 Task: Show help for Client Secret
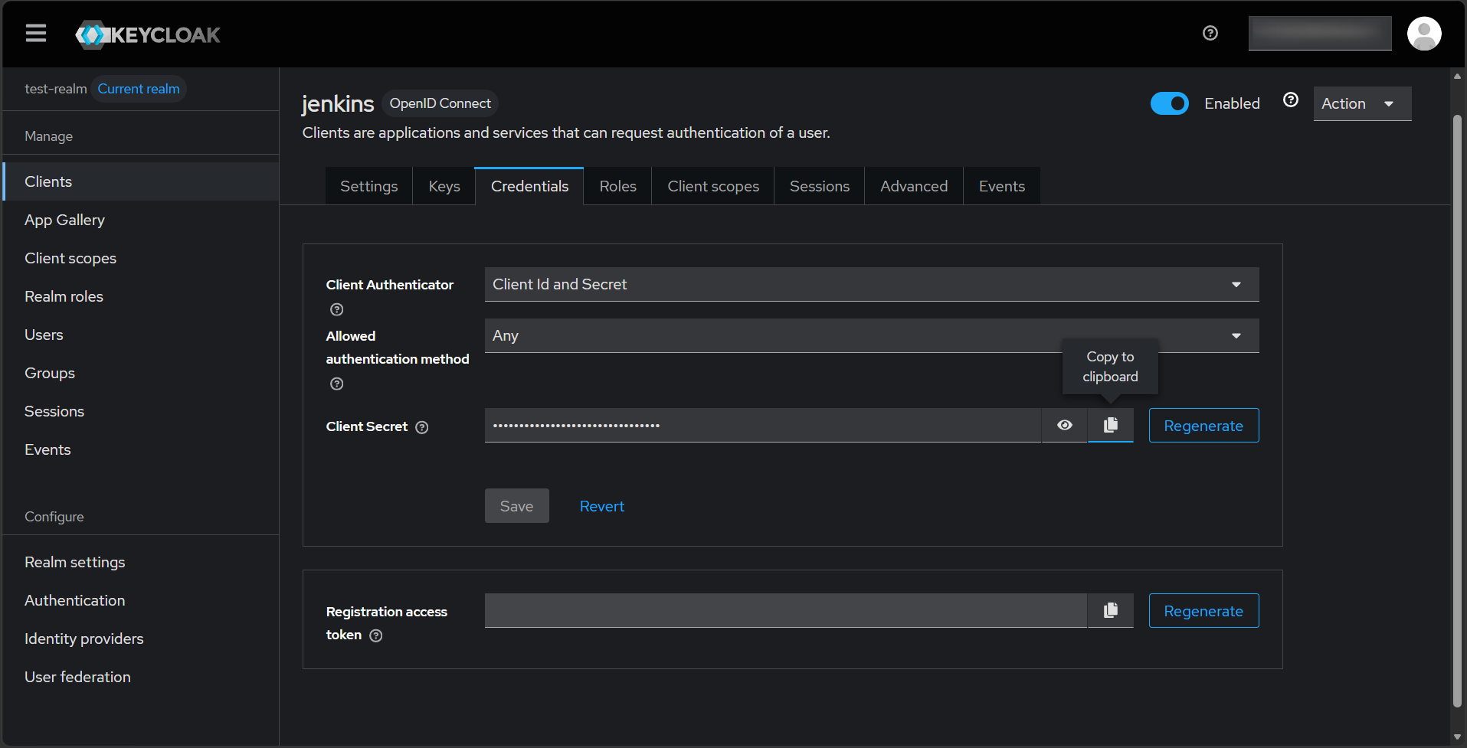(422, 427)
